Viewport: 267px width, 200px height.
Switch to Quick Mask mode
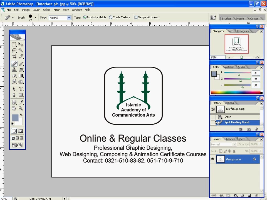point(21,131)
